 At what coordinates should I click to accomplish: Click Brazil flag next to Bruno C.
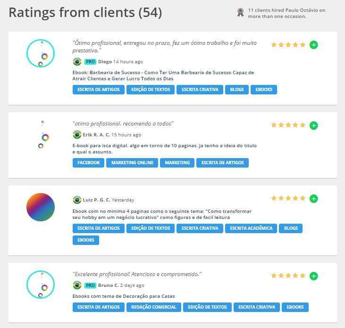[77, 286]
